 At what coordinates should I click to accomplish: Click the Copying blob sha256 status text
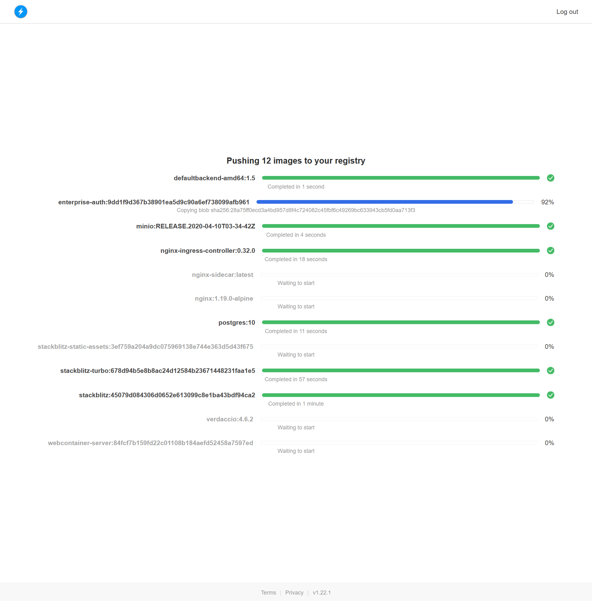[x=296, y=211]
